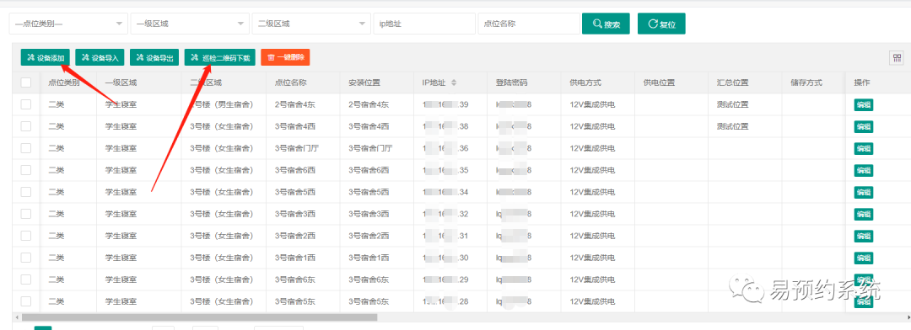Image resolution: width=911 pixels, height=330 pixels.
Task: Check the row for 3号宿舍5东
Action: (26, 301)
